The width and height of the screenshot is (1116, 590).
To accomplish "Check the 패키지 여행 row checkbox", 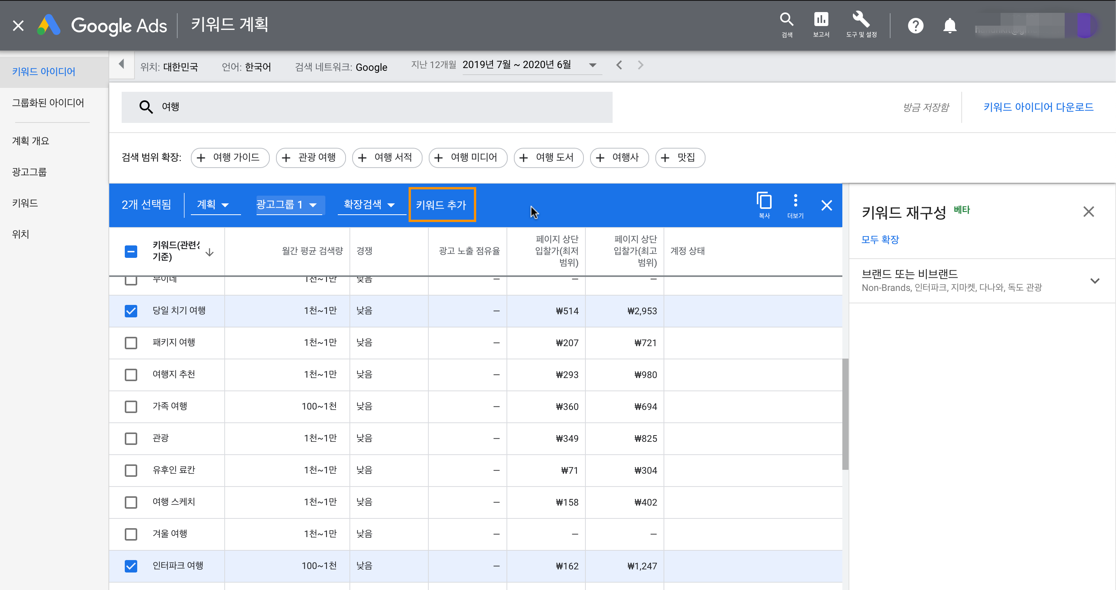I will coord(131,343).
